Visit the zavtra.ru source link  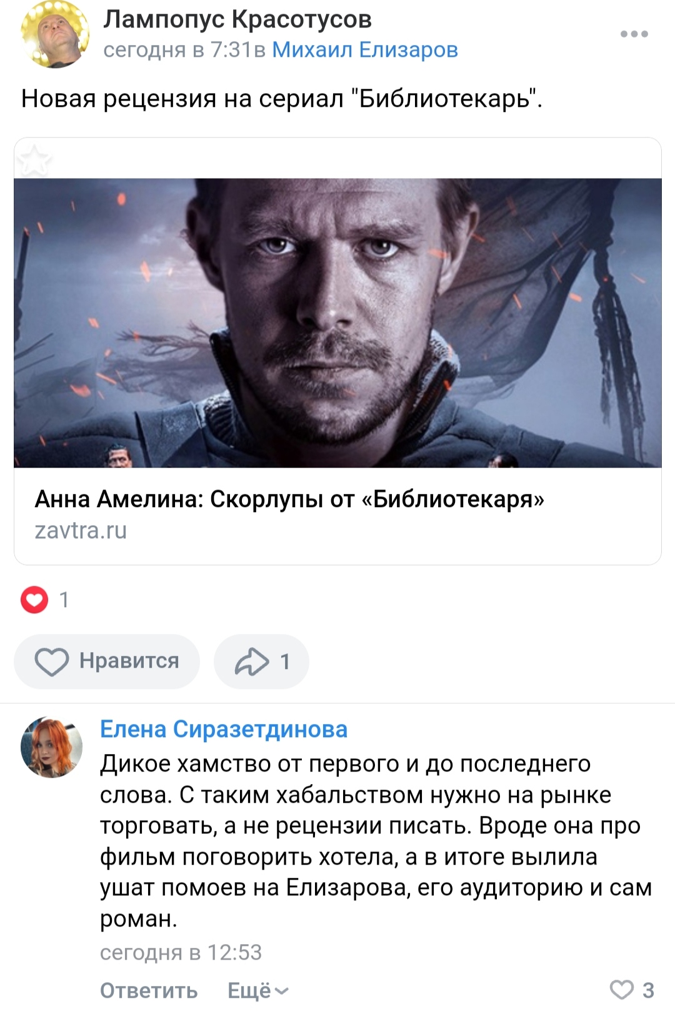pyautogui.click(x=81, y=530)
